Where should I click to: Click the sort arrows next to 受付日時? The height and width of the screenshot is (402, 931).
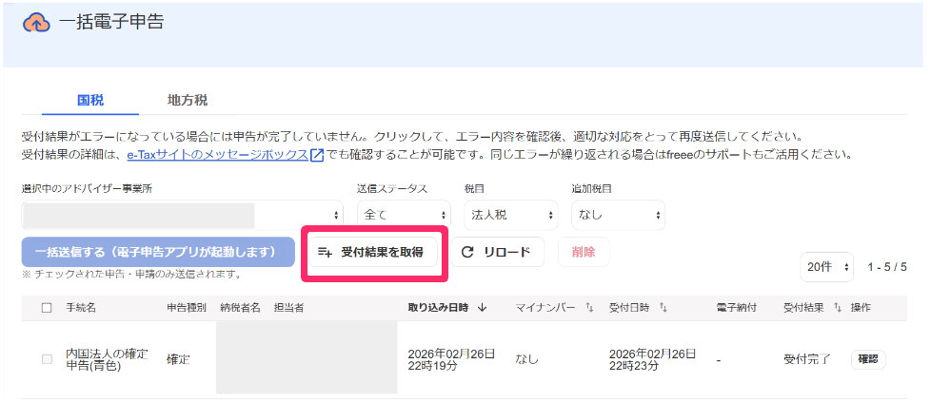[x=664, y=308]
